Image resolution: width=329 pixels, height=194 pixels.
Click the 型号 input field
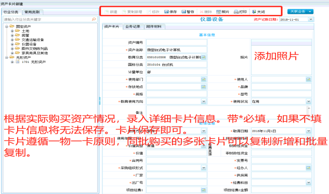pos(281,94)
